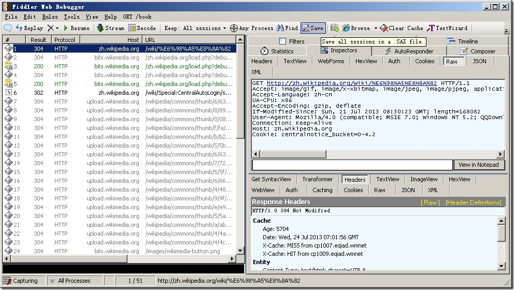Open the Browse dropdown arrow
Viewport: 514px width, 290px height.
pos(376,28)
